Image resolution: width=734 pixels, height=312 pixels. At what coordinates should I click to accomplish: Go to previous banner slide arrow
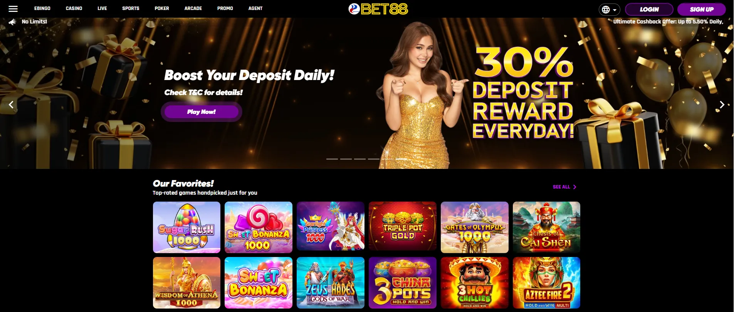coord(11,105)
